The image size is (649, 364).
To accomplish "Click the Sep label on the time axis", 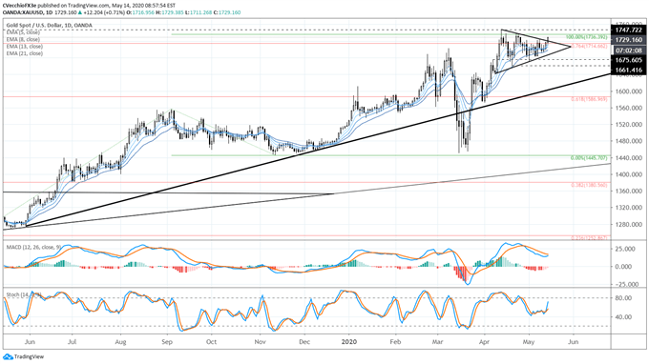I will click(x=167, y=342).
